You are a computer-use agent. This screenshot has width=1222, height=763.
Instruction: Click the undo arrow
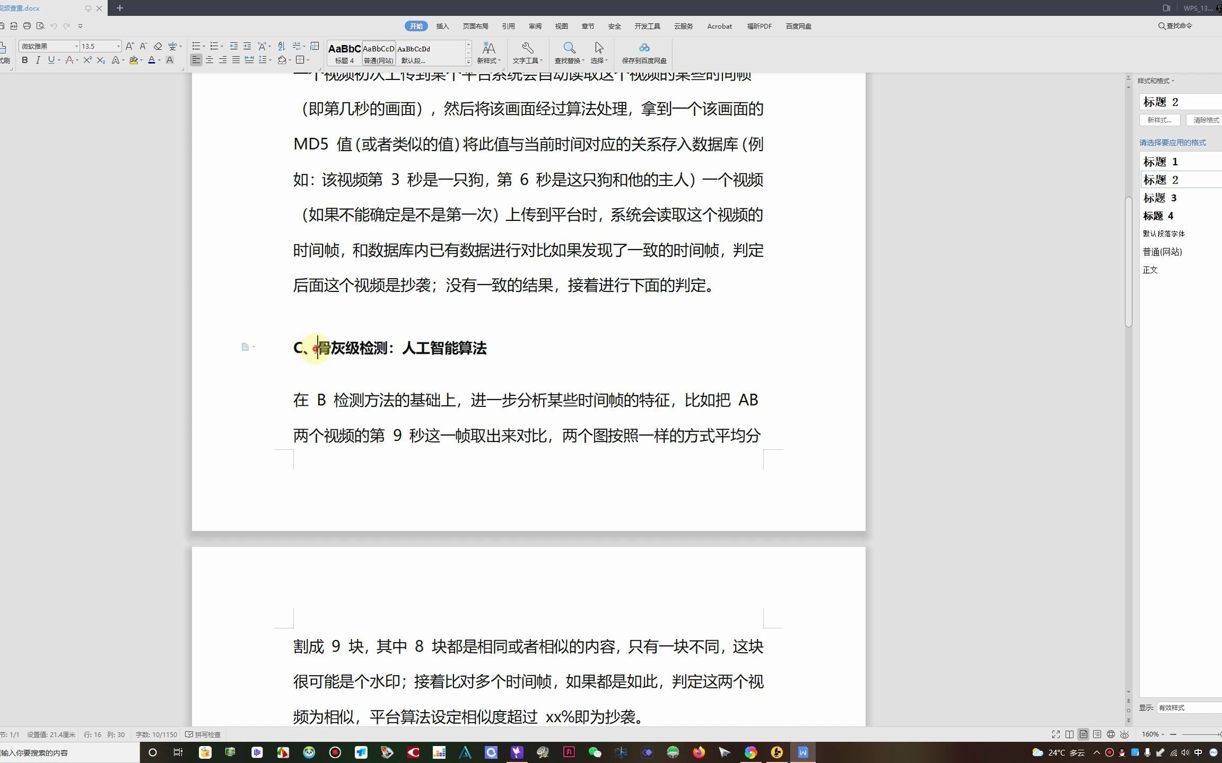(x=54, y=25)
